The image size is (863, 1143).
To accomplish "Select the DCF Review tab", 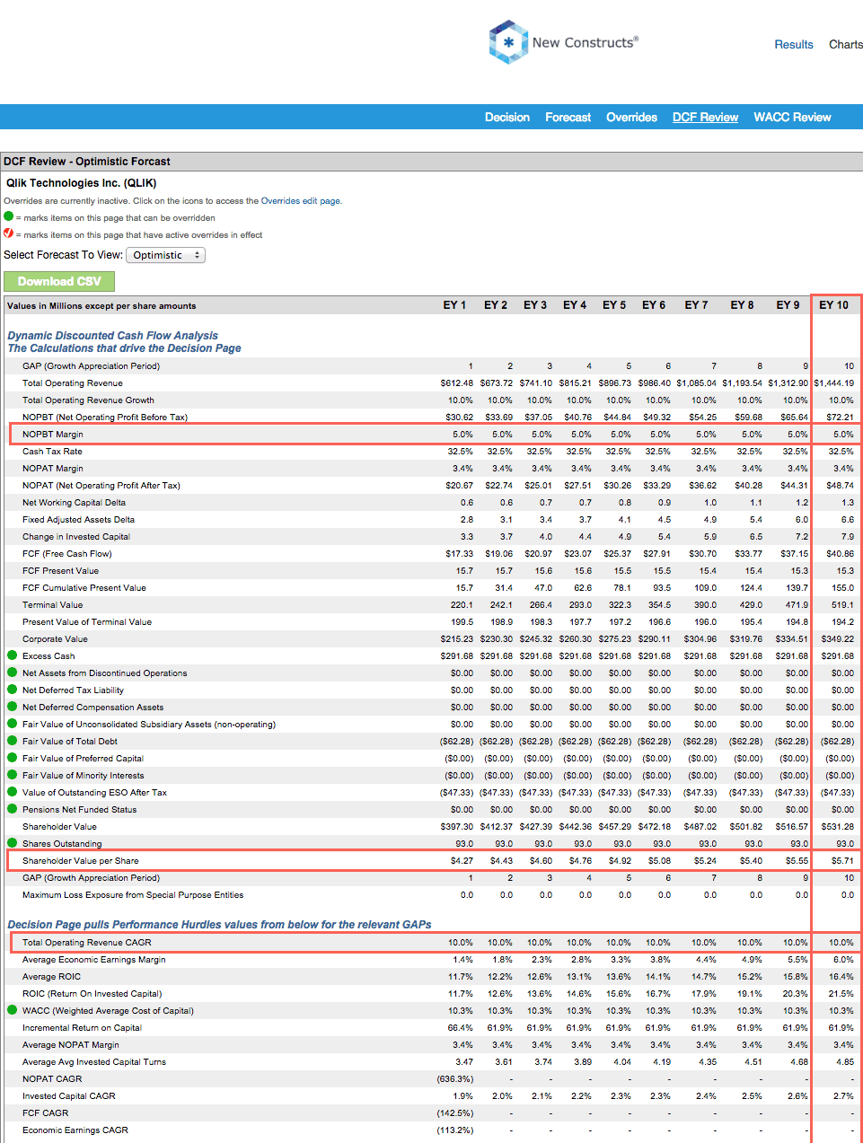I will (705, 117).
